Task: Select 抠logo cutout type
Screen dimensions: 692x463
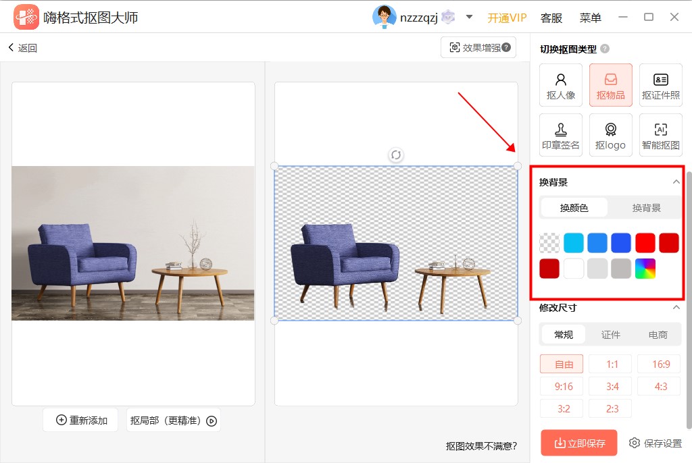Action: 611,135
